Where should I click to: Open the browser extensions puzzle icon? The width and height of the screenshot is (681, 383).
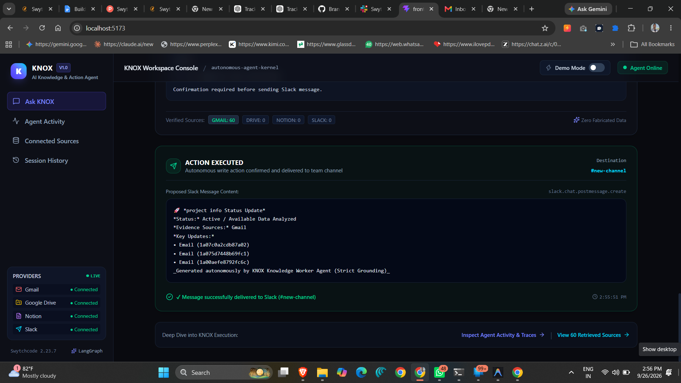tap(631, 28)
